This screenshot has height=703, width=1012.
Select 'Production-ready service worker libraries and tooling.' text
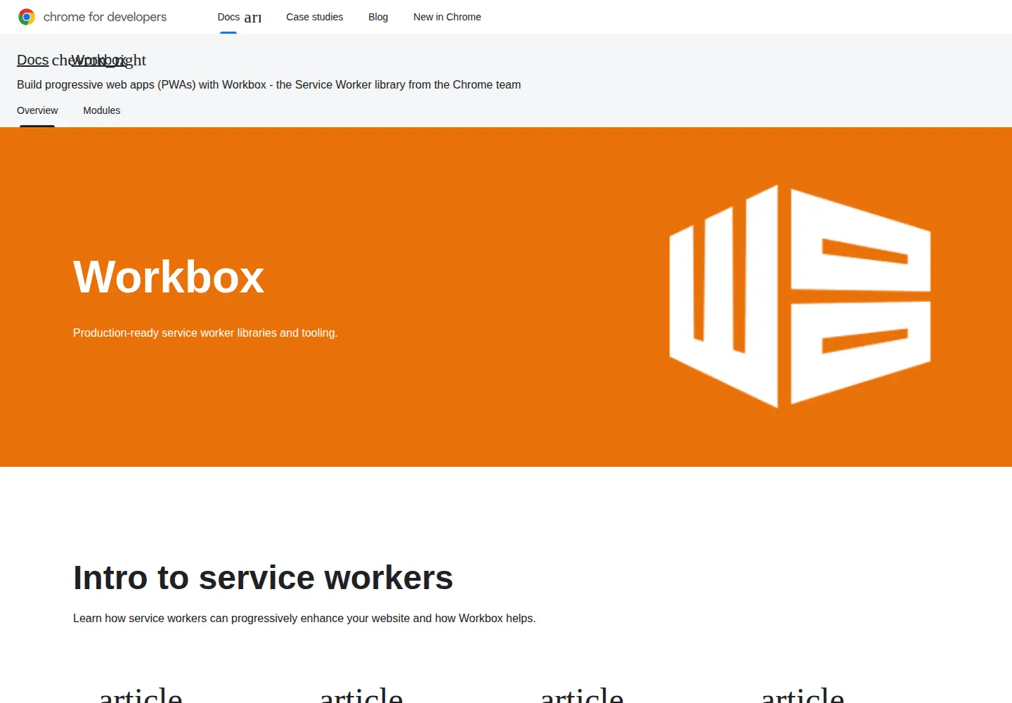(205, 333)
